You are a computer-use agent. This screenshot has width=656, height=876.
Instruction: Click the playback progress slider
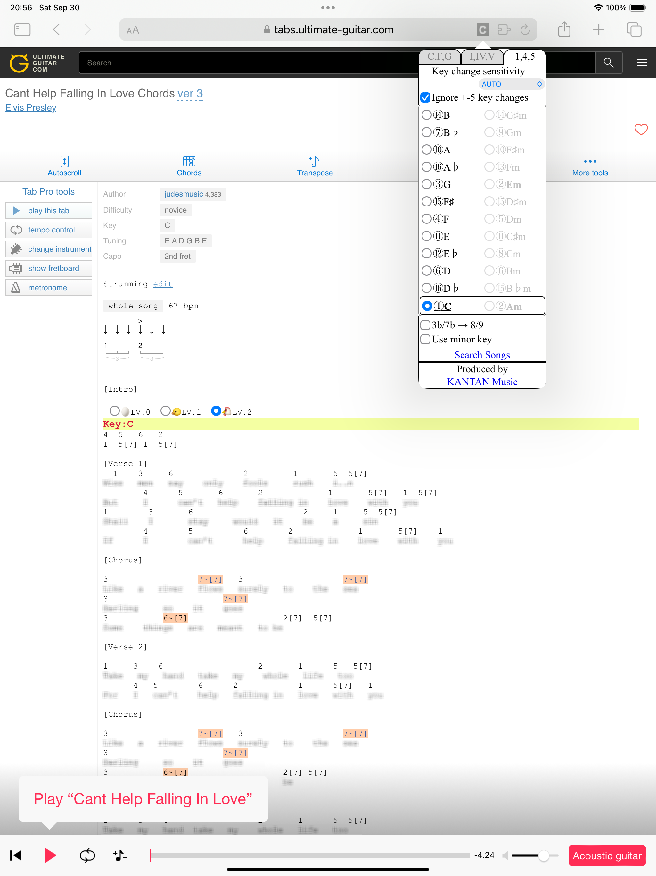(x=310, y=855)
